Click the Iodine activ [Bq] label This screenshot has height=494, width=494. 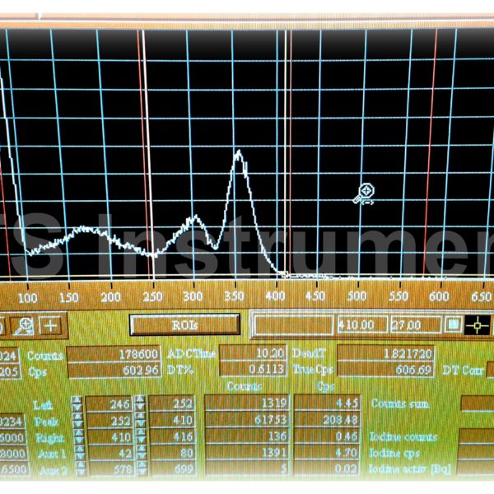(409, 468)
